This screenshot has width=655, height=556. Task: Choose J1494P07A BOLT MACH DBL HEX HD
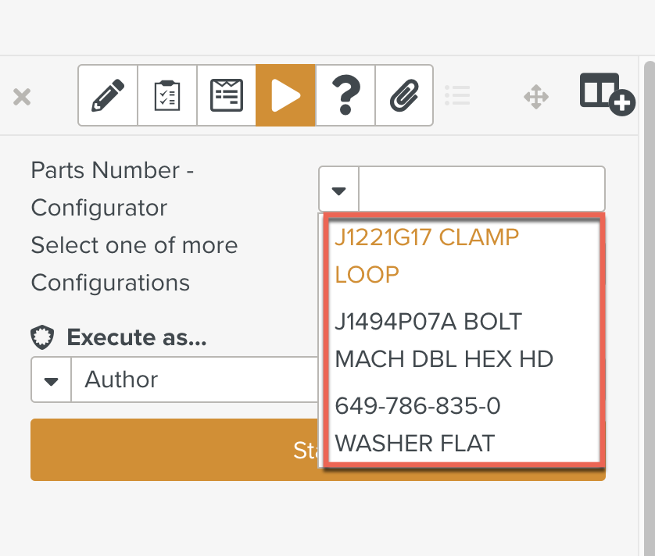(464, 340)
